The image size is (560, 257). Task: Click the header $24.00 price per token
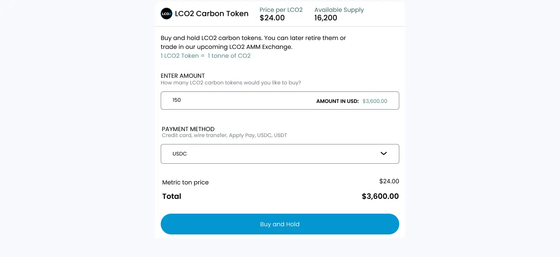[272, 18]
